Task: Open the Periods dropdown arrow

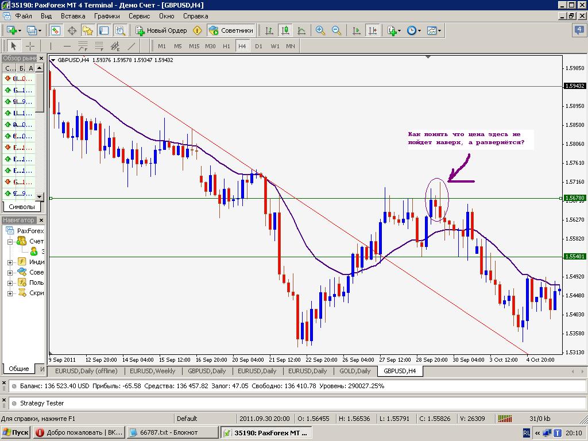Action: tap(419, 31)
